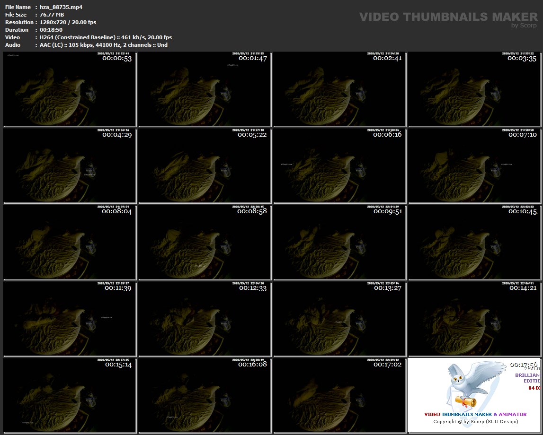View the 00:17:02 frame
This screenshot has height=435, width=543.
pyautogui.click(x=340, y=396)
